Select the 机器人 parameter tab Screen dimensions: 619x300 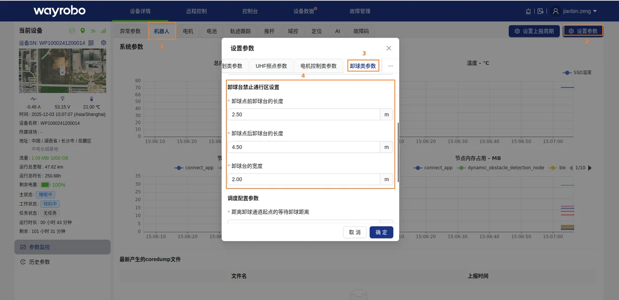[x=162, y=31]
